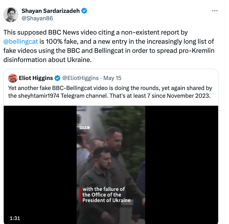This screenshot has height=224, width=229.
Task: Open the Shayan Sardarizadeh display name
Action: pyautogui.click(x=50, y=11)
